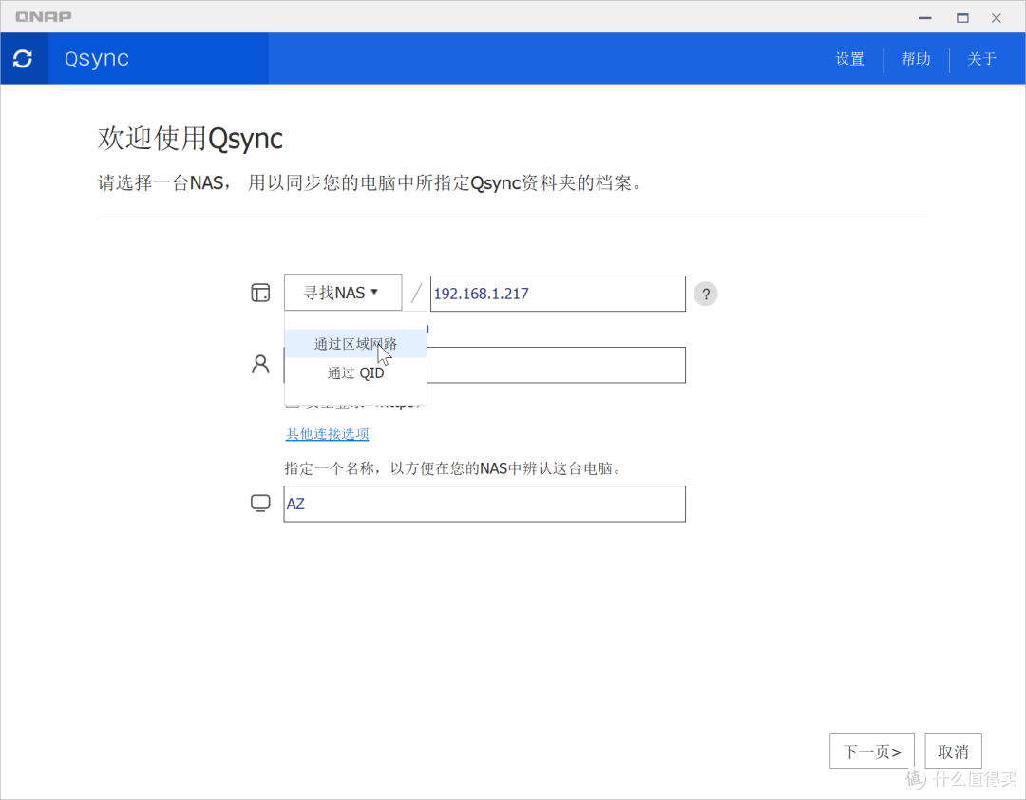
Task: Open the 其他连接选项 link
Action: (327, 433)
